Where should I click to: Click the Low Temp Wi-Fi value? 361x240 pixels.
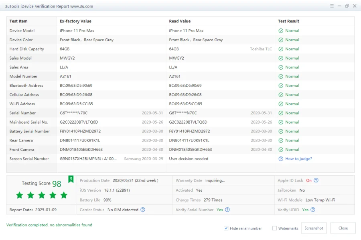(x=320, y=200)
